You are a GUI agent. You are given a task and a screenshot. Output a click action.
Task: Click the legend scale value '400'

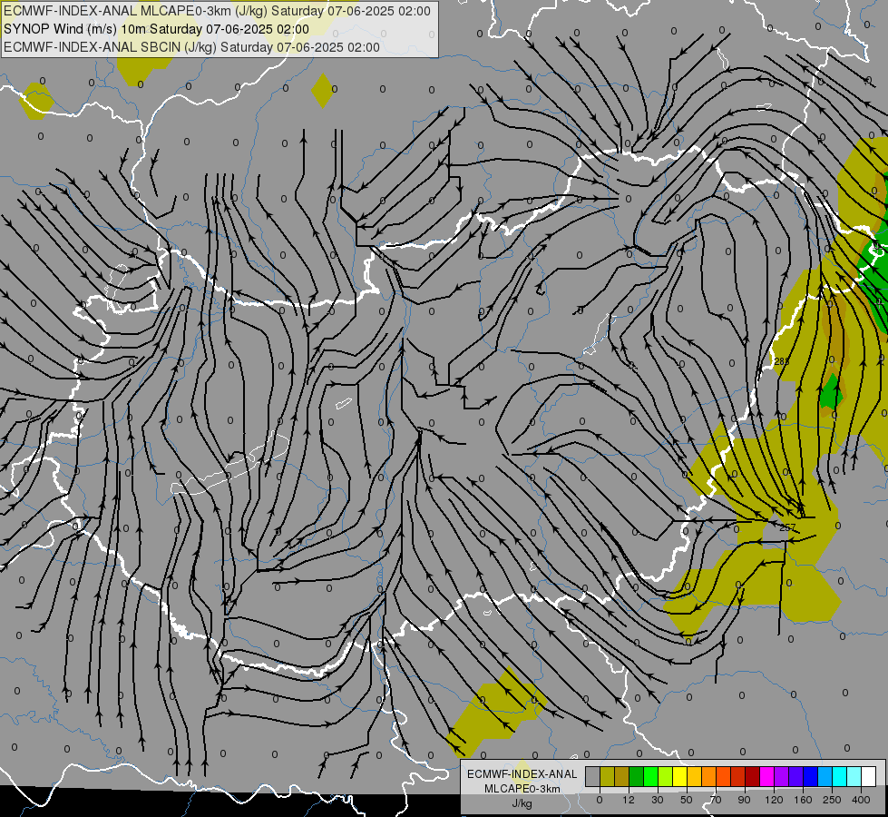(861, 800)
